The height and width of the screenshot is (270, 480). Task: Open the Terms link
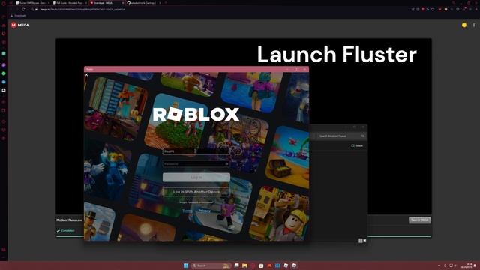187,211
